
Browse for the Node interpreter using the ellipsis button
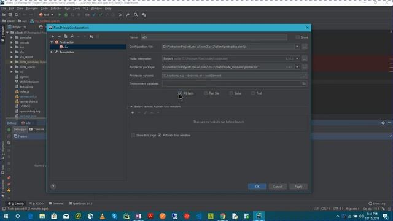[305, 59]
